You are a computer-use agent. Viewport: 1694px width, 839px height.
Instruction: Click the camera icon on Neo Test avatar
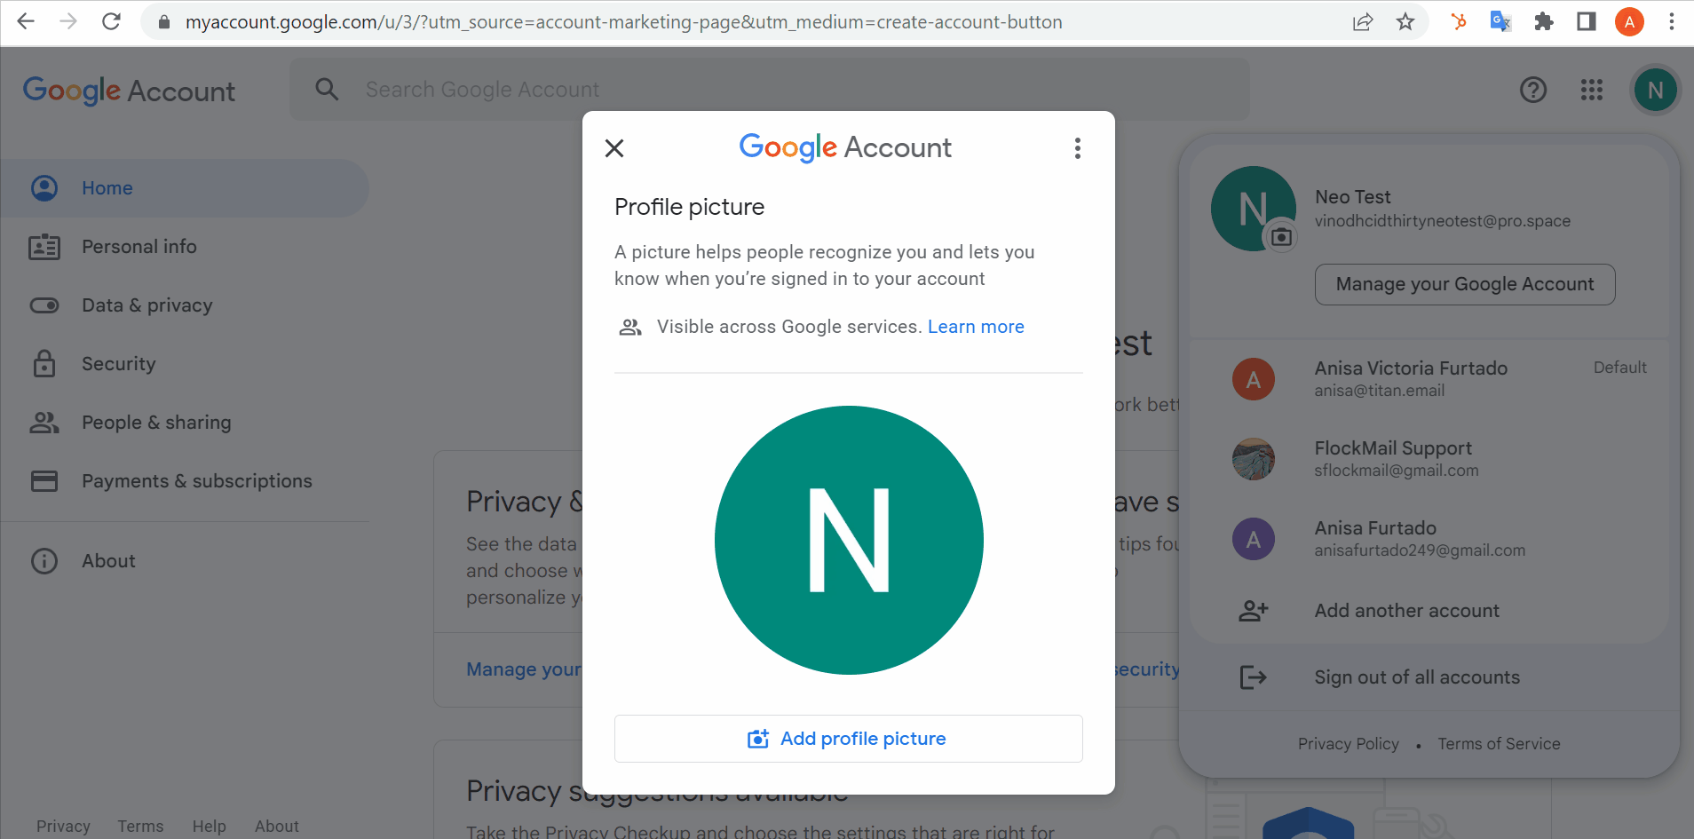[1281, 237]
